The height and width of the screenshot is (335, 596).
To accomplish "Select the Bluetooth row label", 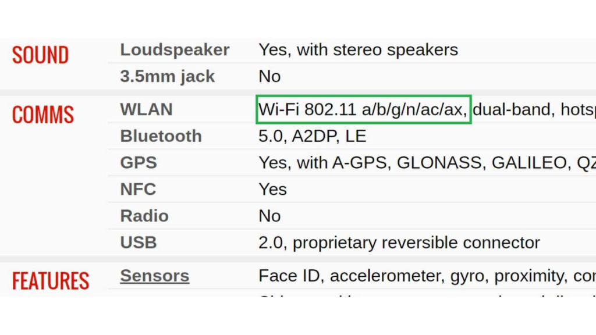I will point(161,136).
